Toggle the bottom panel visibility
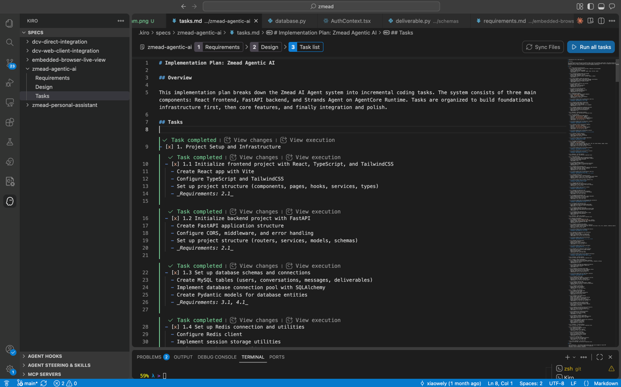Screen dimensions: 621x387 (601, 6)
